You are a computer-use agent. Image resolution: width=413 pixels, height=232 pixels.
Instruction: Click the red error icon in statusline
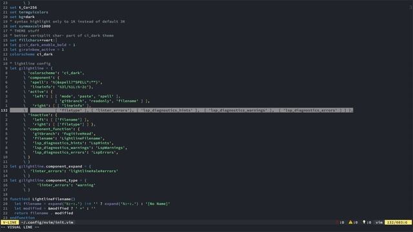(x=337, y=222)
